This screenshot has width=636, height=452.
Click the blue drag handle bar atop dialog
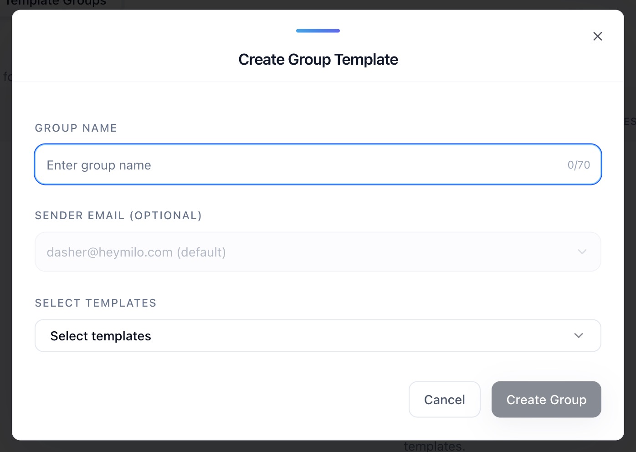pyautogui.click(x=318, y=31)
